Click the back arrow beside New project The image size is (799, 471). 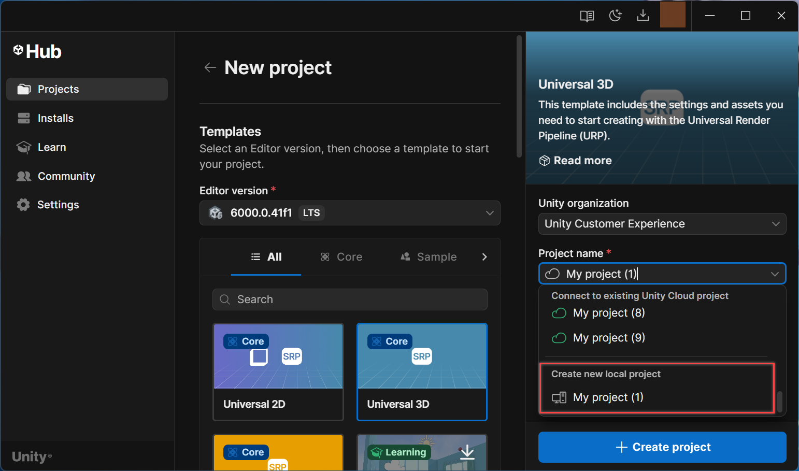pos(210,67)
